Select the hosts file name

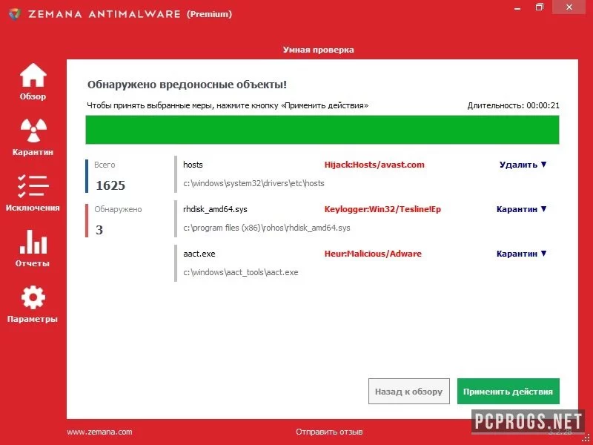point(193,165)
